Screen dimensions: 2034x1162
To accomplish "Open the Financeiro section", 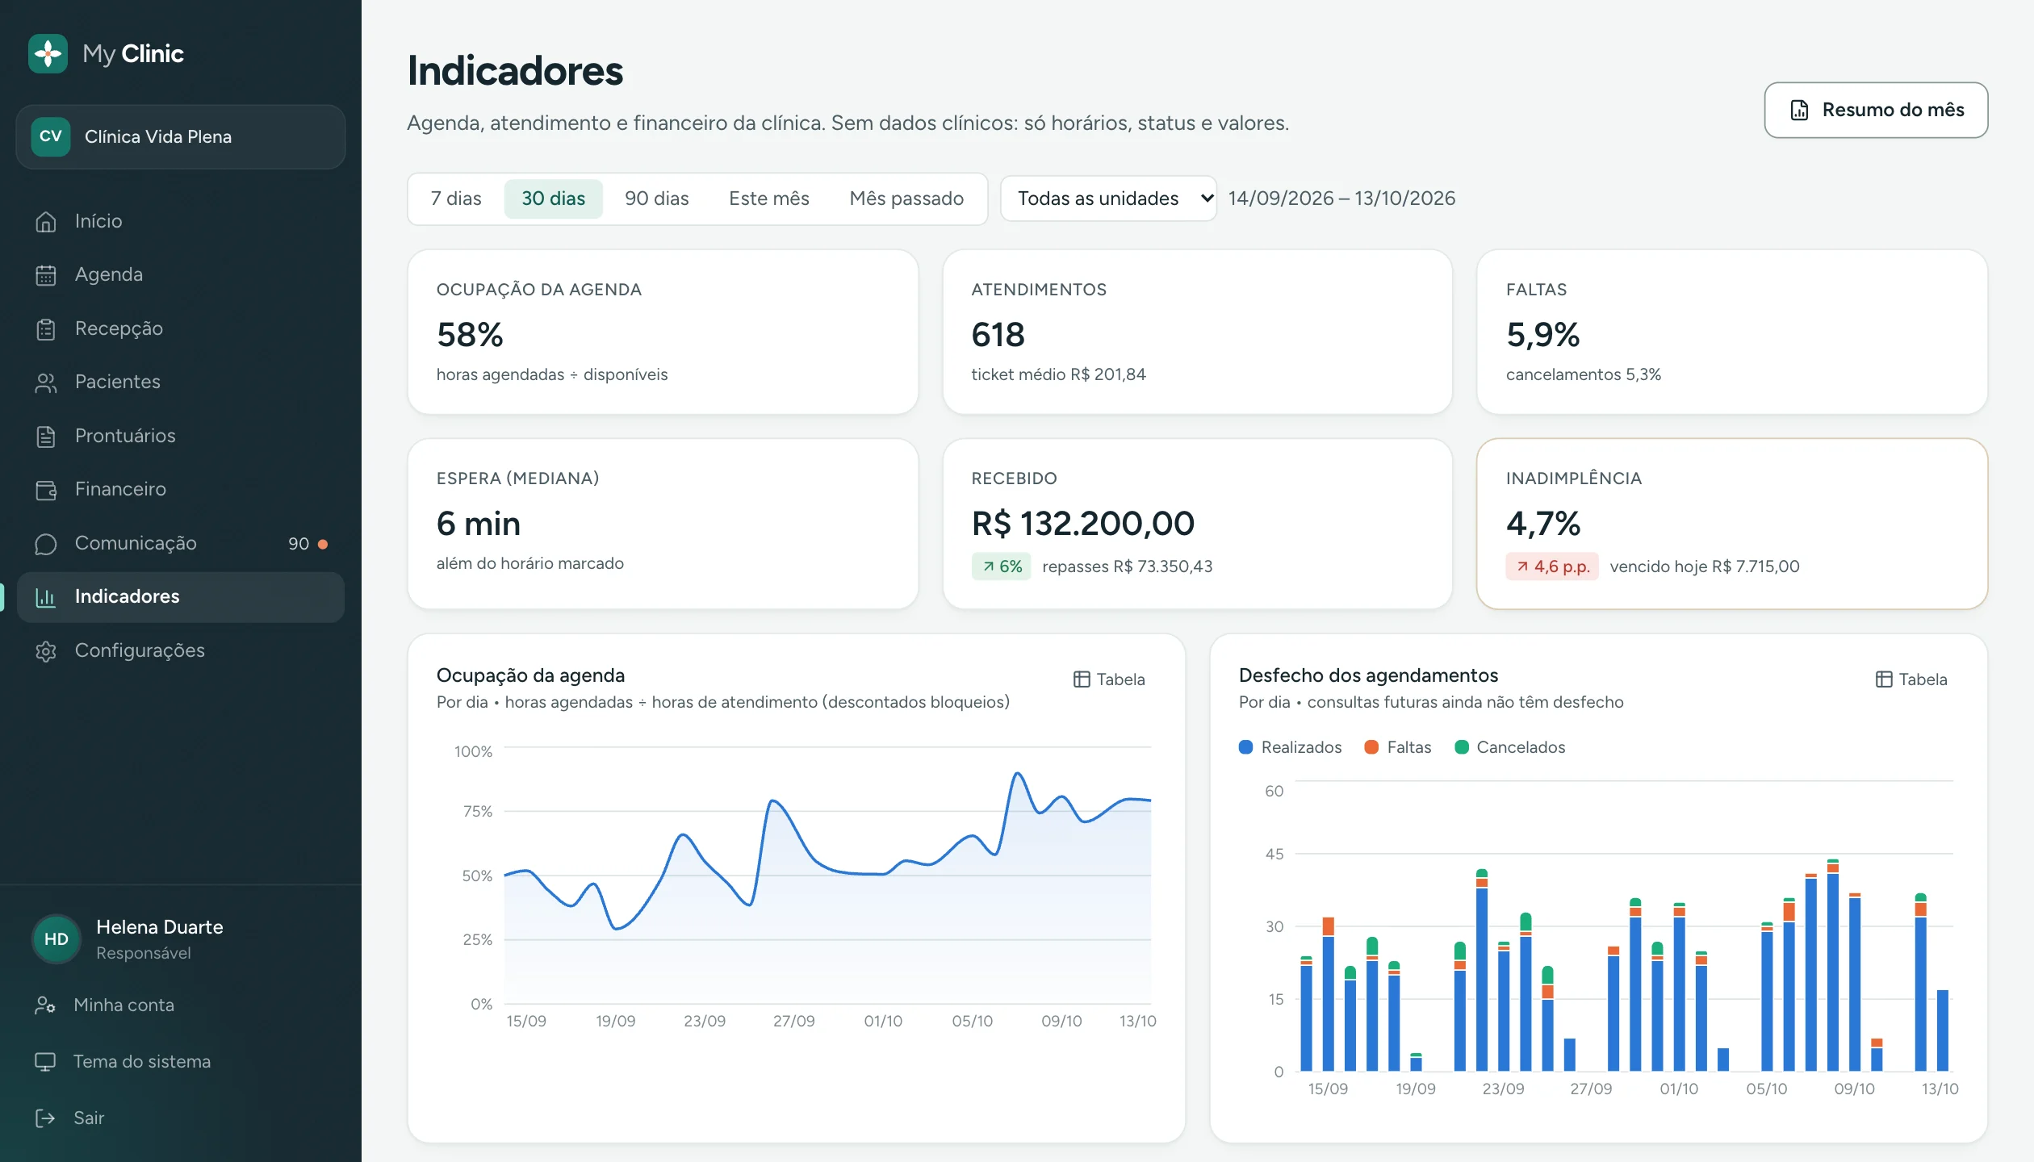I will click(181, 490).
